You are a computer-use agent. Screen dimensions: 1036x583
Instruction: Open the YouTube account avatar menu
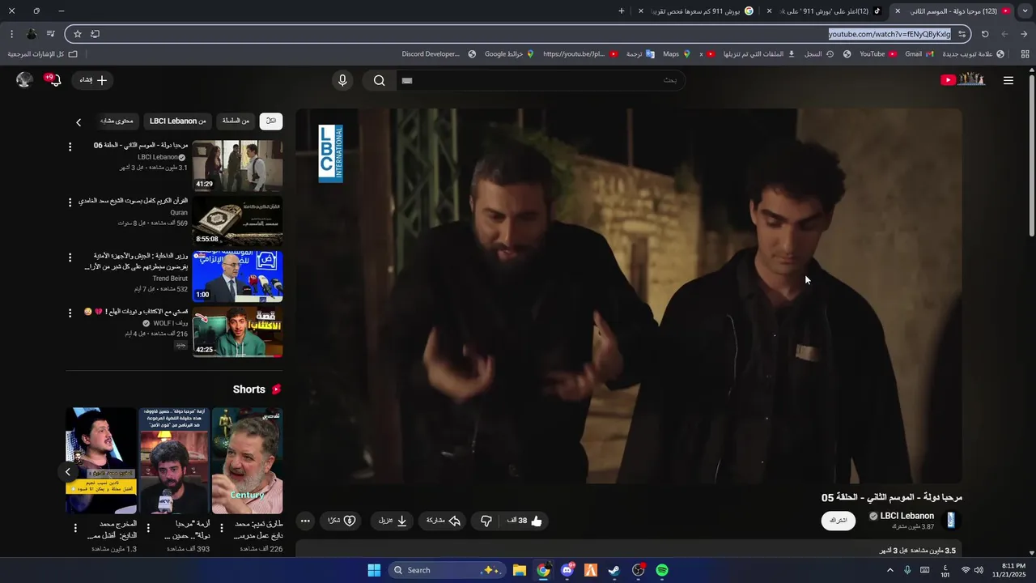click(24, 79)
